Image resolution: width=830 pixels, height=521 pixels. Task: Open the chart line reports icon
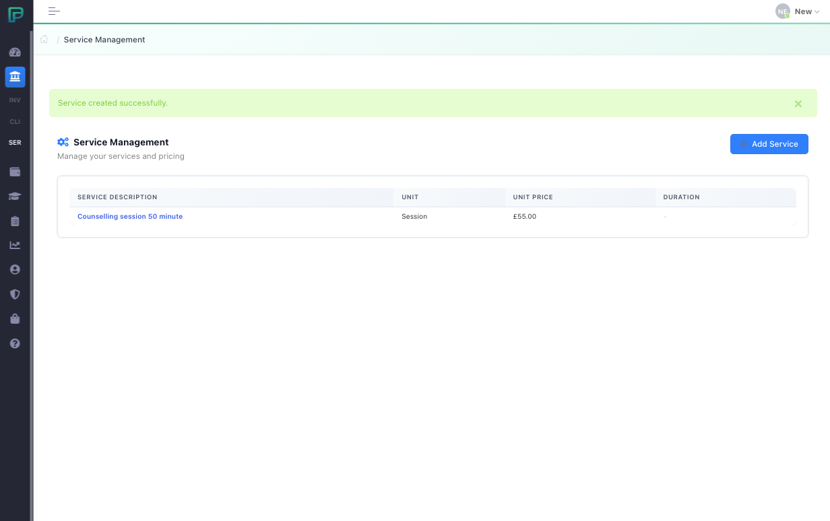[15, 245]
